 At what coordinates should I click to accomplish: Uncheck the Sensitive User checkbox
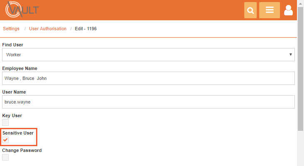5,140
